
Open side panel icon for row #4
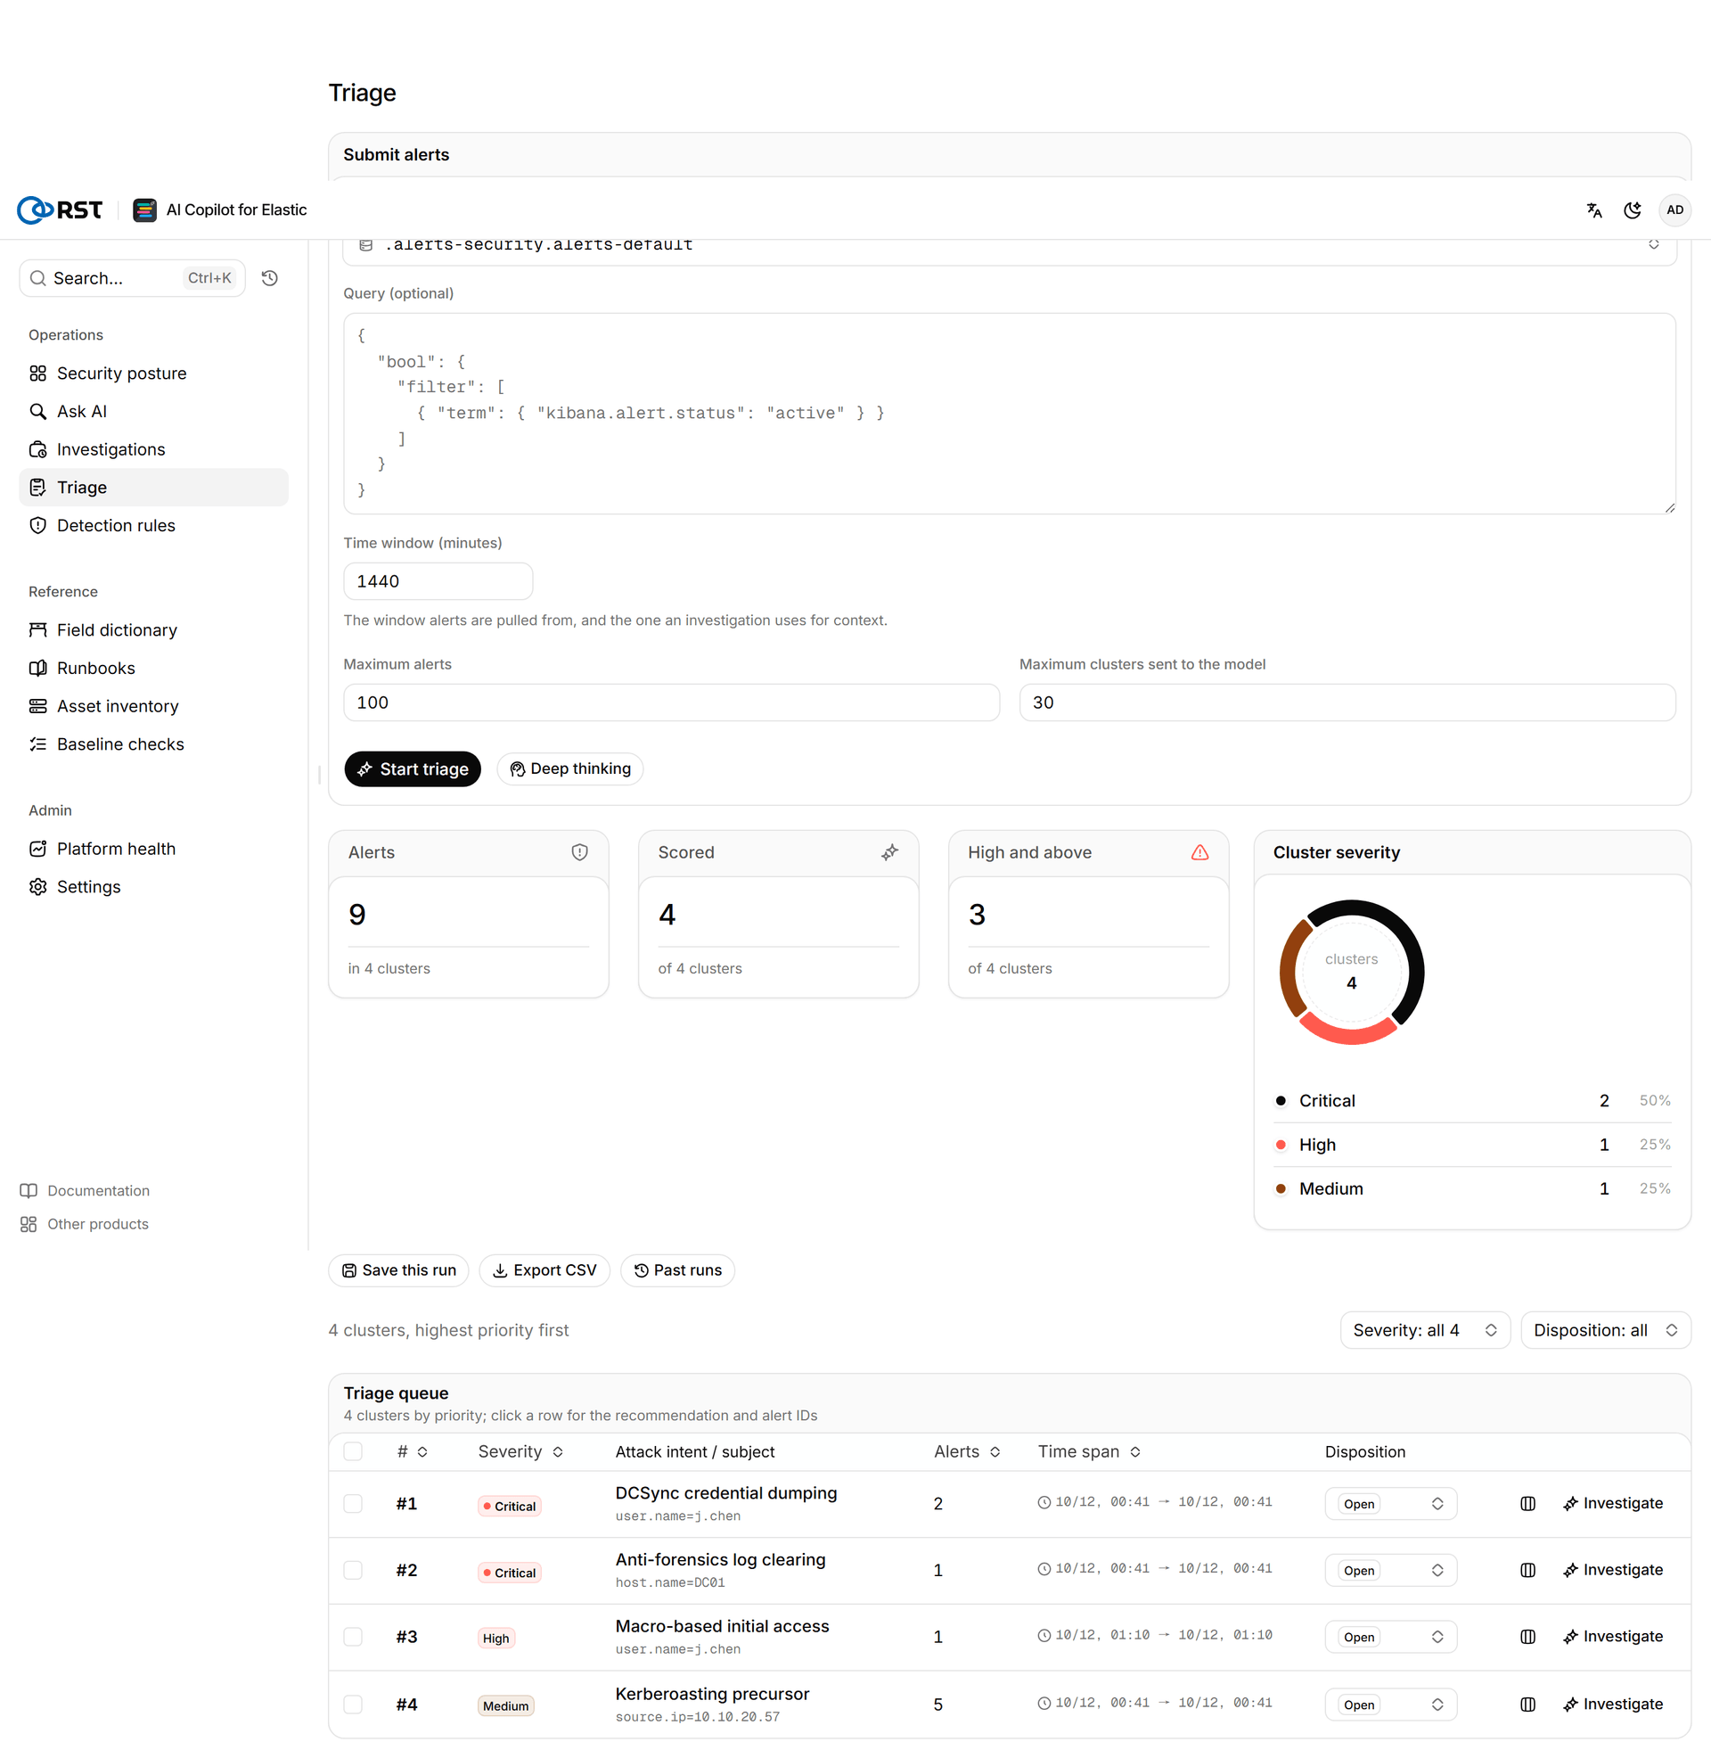click(1527, 1705)
